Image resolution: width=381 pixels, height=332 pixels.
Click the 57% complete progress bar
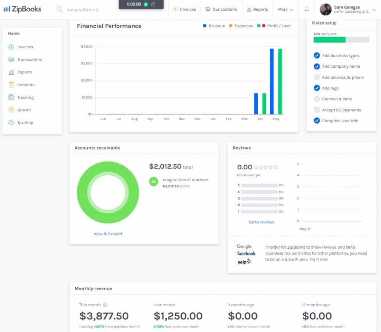click(342, 40)
